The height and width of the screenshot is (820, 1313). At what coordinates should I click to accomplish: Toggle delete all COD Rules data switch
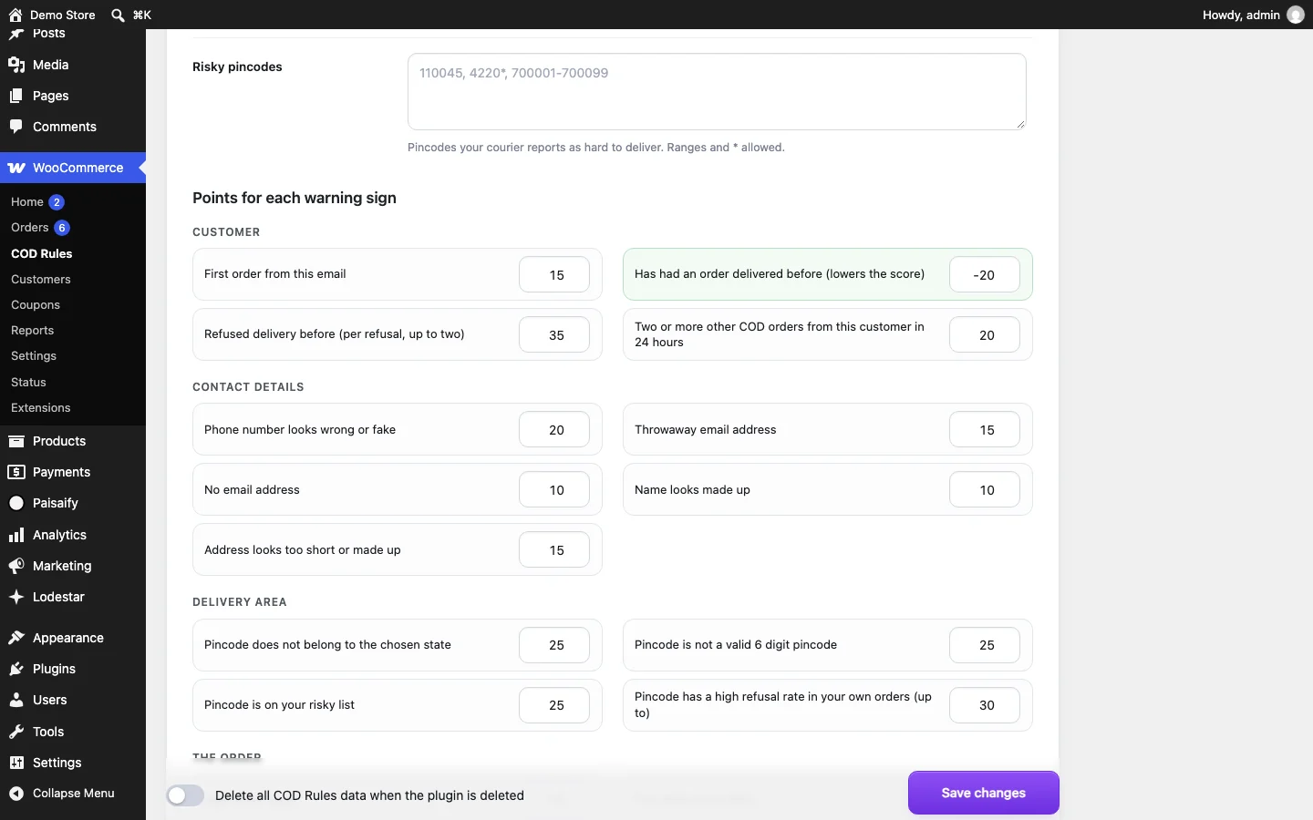[185, 795]
